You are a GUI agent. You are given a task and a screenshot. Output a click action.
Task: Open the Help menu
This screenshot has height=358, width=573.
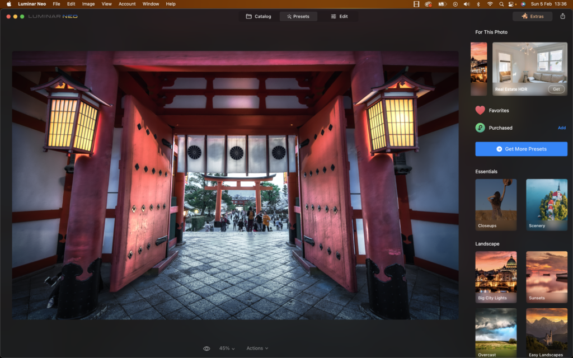tap(171, 4)
